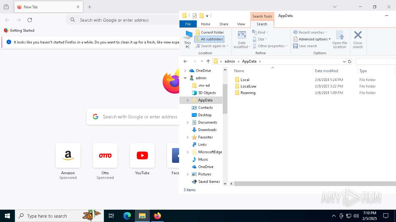Select Current folder search scope
Viewport: 396px width, 222px height.
point(209,32)
